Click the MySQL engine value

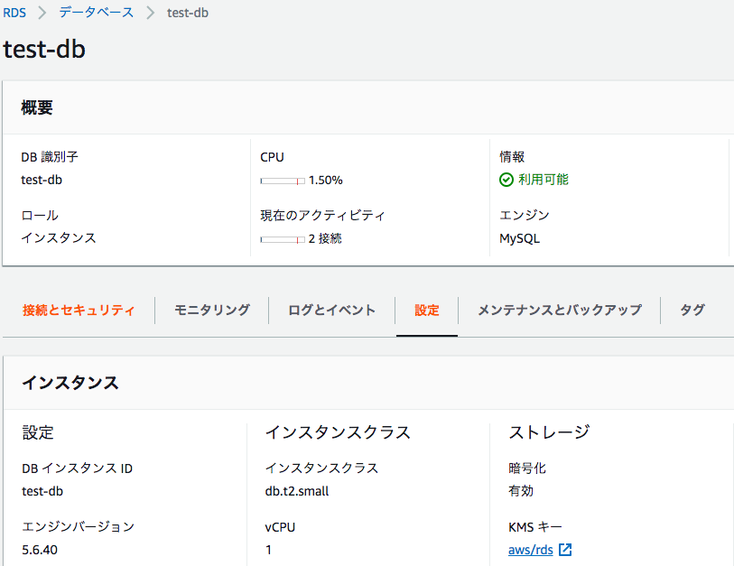520,238
